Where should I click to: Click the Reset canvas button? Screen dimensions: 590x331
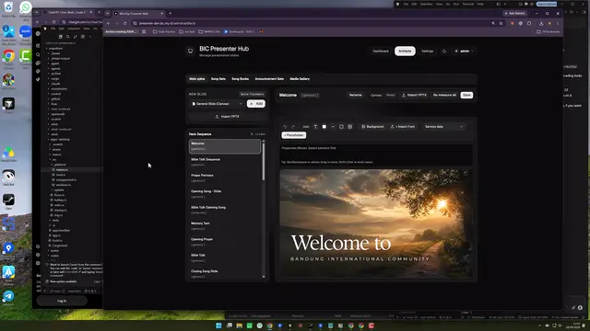pos(391,96)
